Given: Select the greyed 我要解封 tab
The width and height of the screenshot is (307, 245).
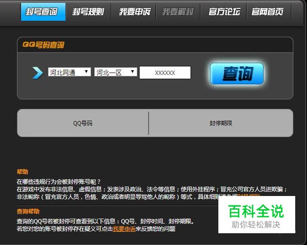Looking at the screenshot, I should 178,12.
